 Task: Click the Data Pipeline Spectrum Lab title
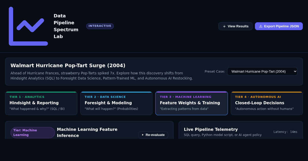(x=66, y=26)
